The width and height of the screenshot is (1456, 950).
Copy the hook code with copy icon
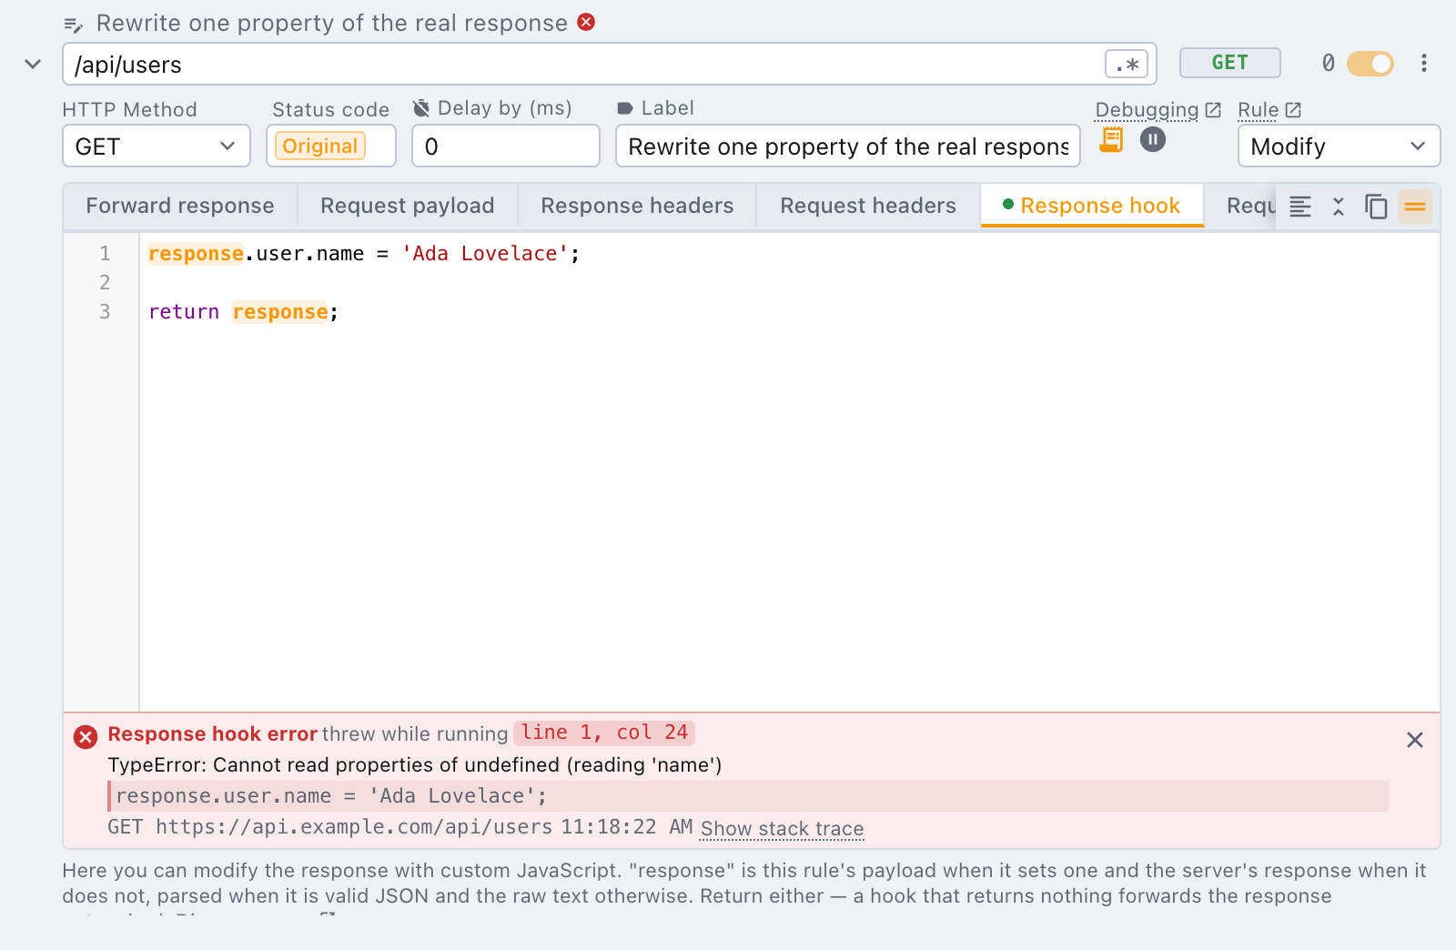(1376, 207)
